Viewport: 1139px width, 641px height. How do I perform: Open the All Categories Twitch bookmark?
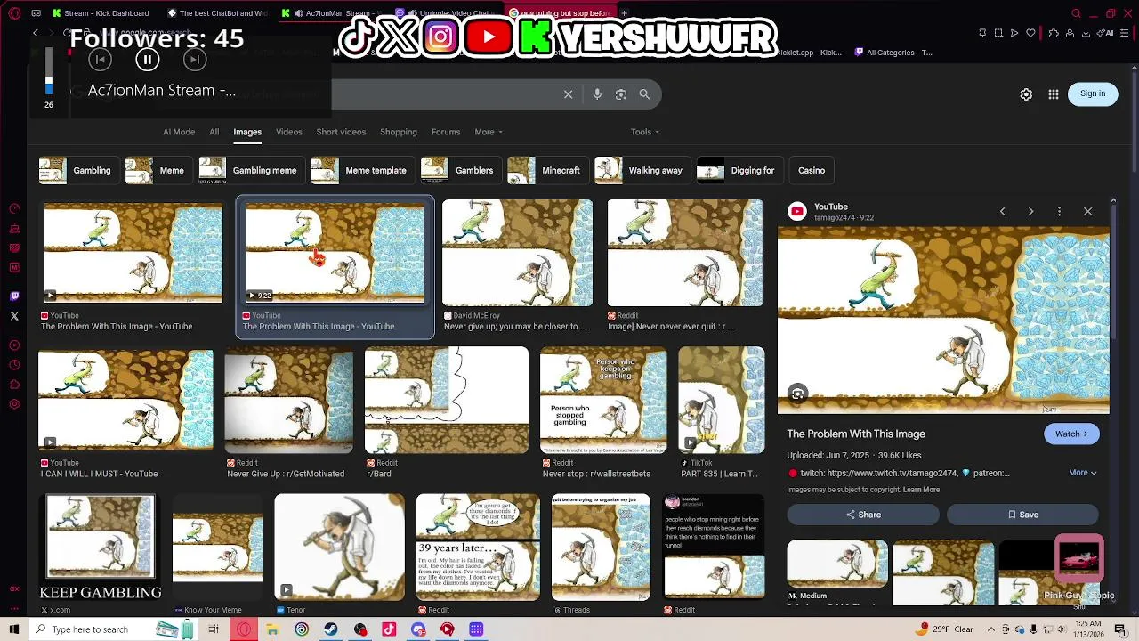pyautogui.click(x=893, y=53)
